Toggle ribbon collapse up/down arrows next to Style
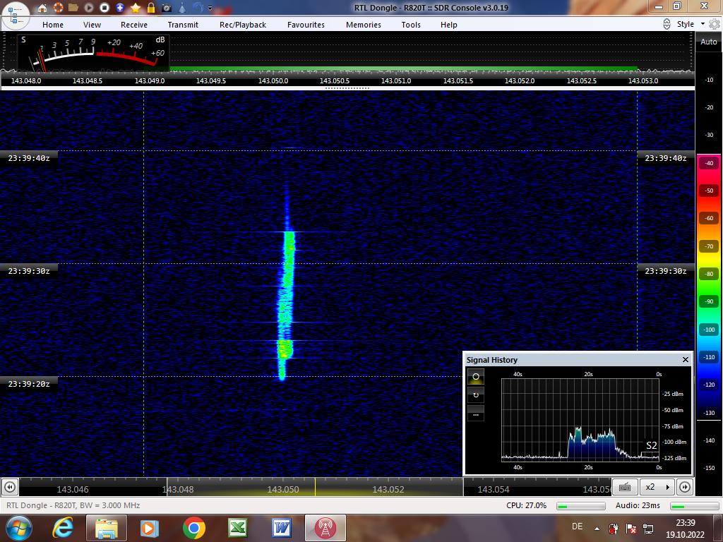 coord(667,25)
